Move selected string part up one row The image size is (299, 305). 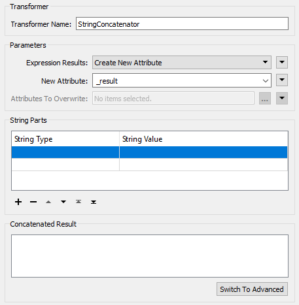[48, 202]
